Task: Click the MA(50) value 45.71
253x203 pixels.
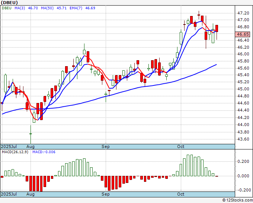Action: (61, 8)
